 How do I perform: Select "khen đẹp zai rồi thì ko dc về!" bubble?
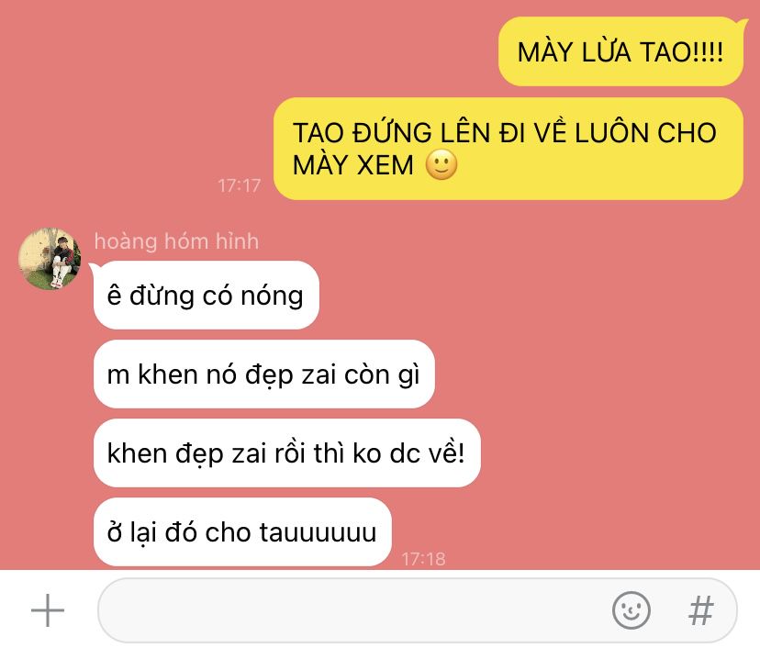(x=287, y=453)
